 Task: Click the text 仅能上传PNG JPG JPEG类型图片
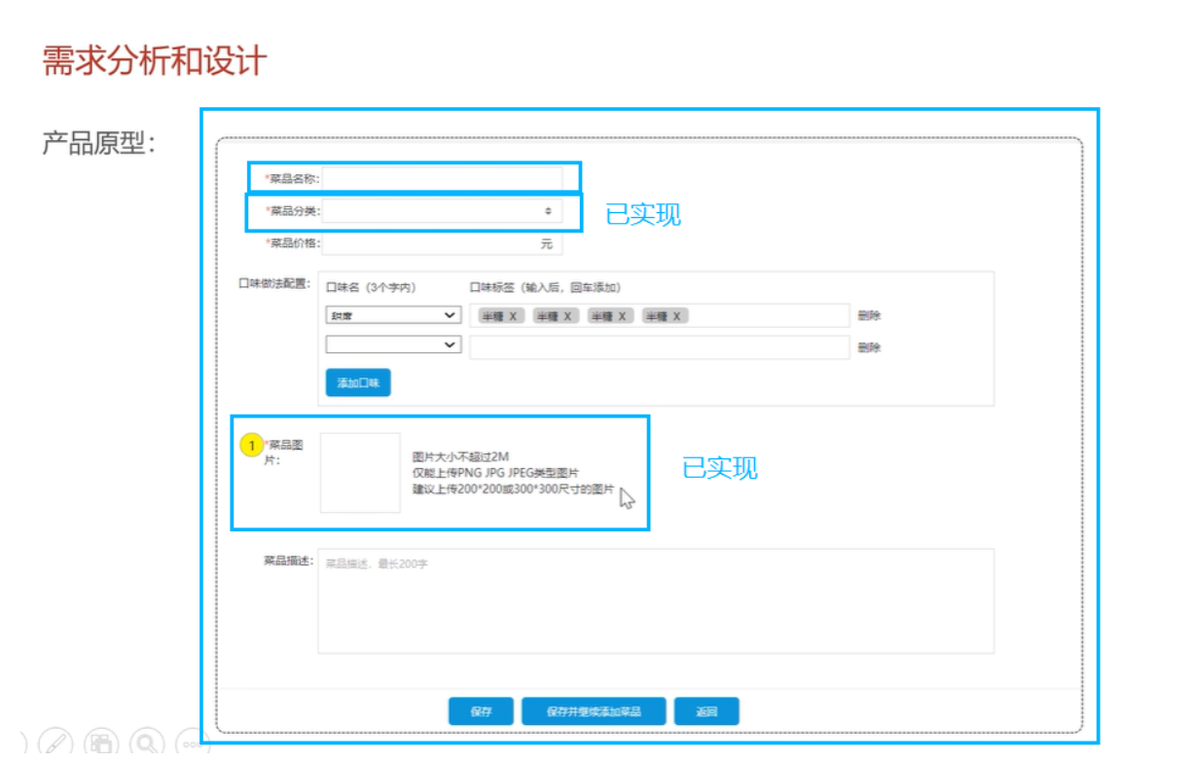coord(495,473)
